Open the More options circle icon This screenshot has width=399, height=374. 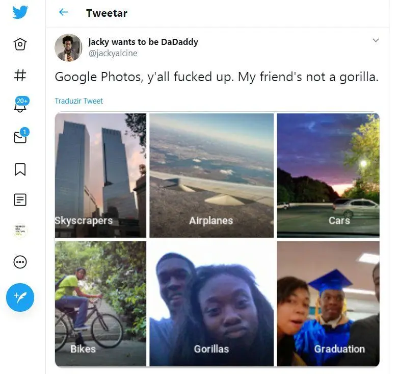20,262
